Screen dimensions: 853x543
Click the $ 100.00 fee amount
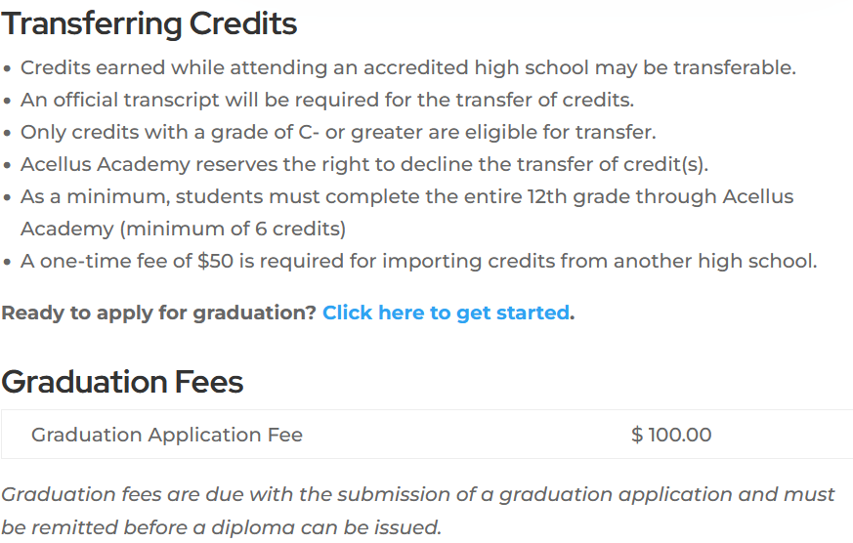coord(671,435)
